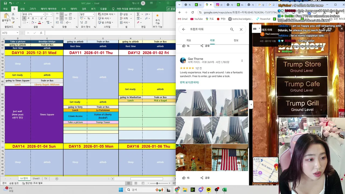Viewport: 345px width, 194px height.
Task: Click the Find and Select magnifier
Action: click(147, 18)
